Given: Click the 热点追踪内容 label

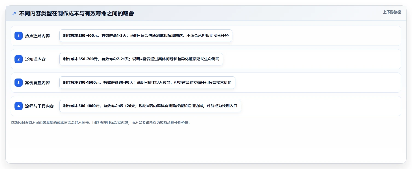Looking at the screenshot, I should (x=37, y=36).
